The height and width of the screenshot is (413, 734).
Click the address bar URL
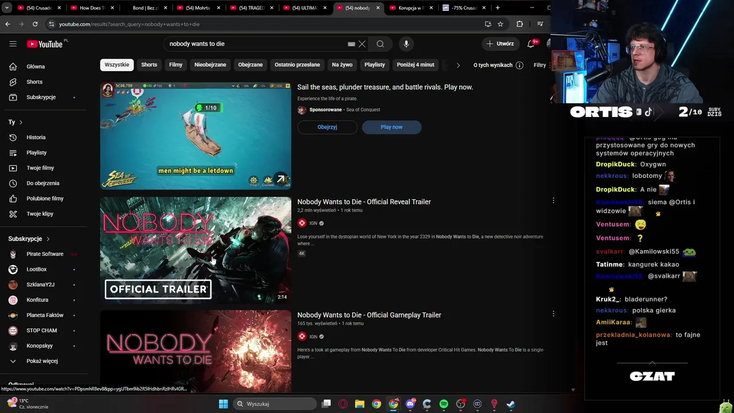tap(129, 24)
